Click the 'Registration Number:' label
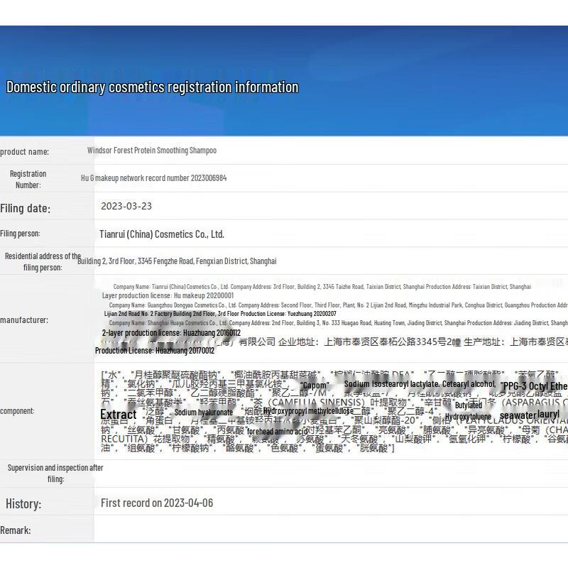The height and width of the screenshot is (568, 568). [x=28, y=179]
